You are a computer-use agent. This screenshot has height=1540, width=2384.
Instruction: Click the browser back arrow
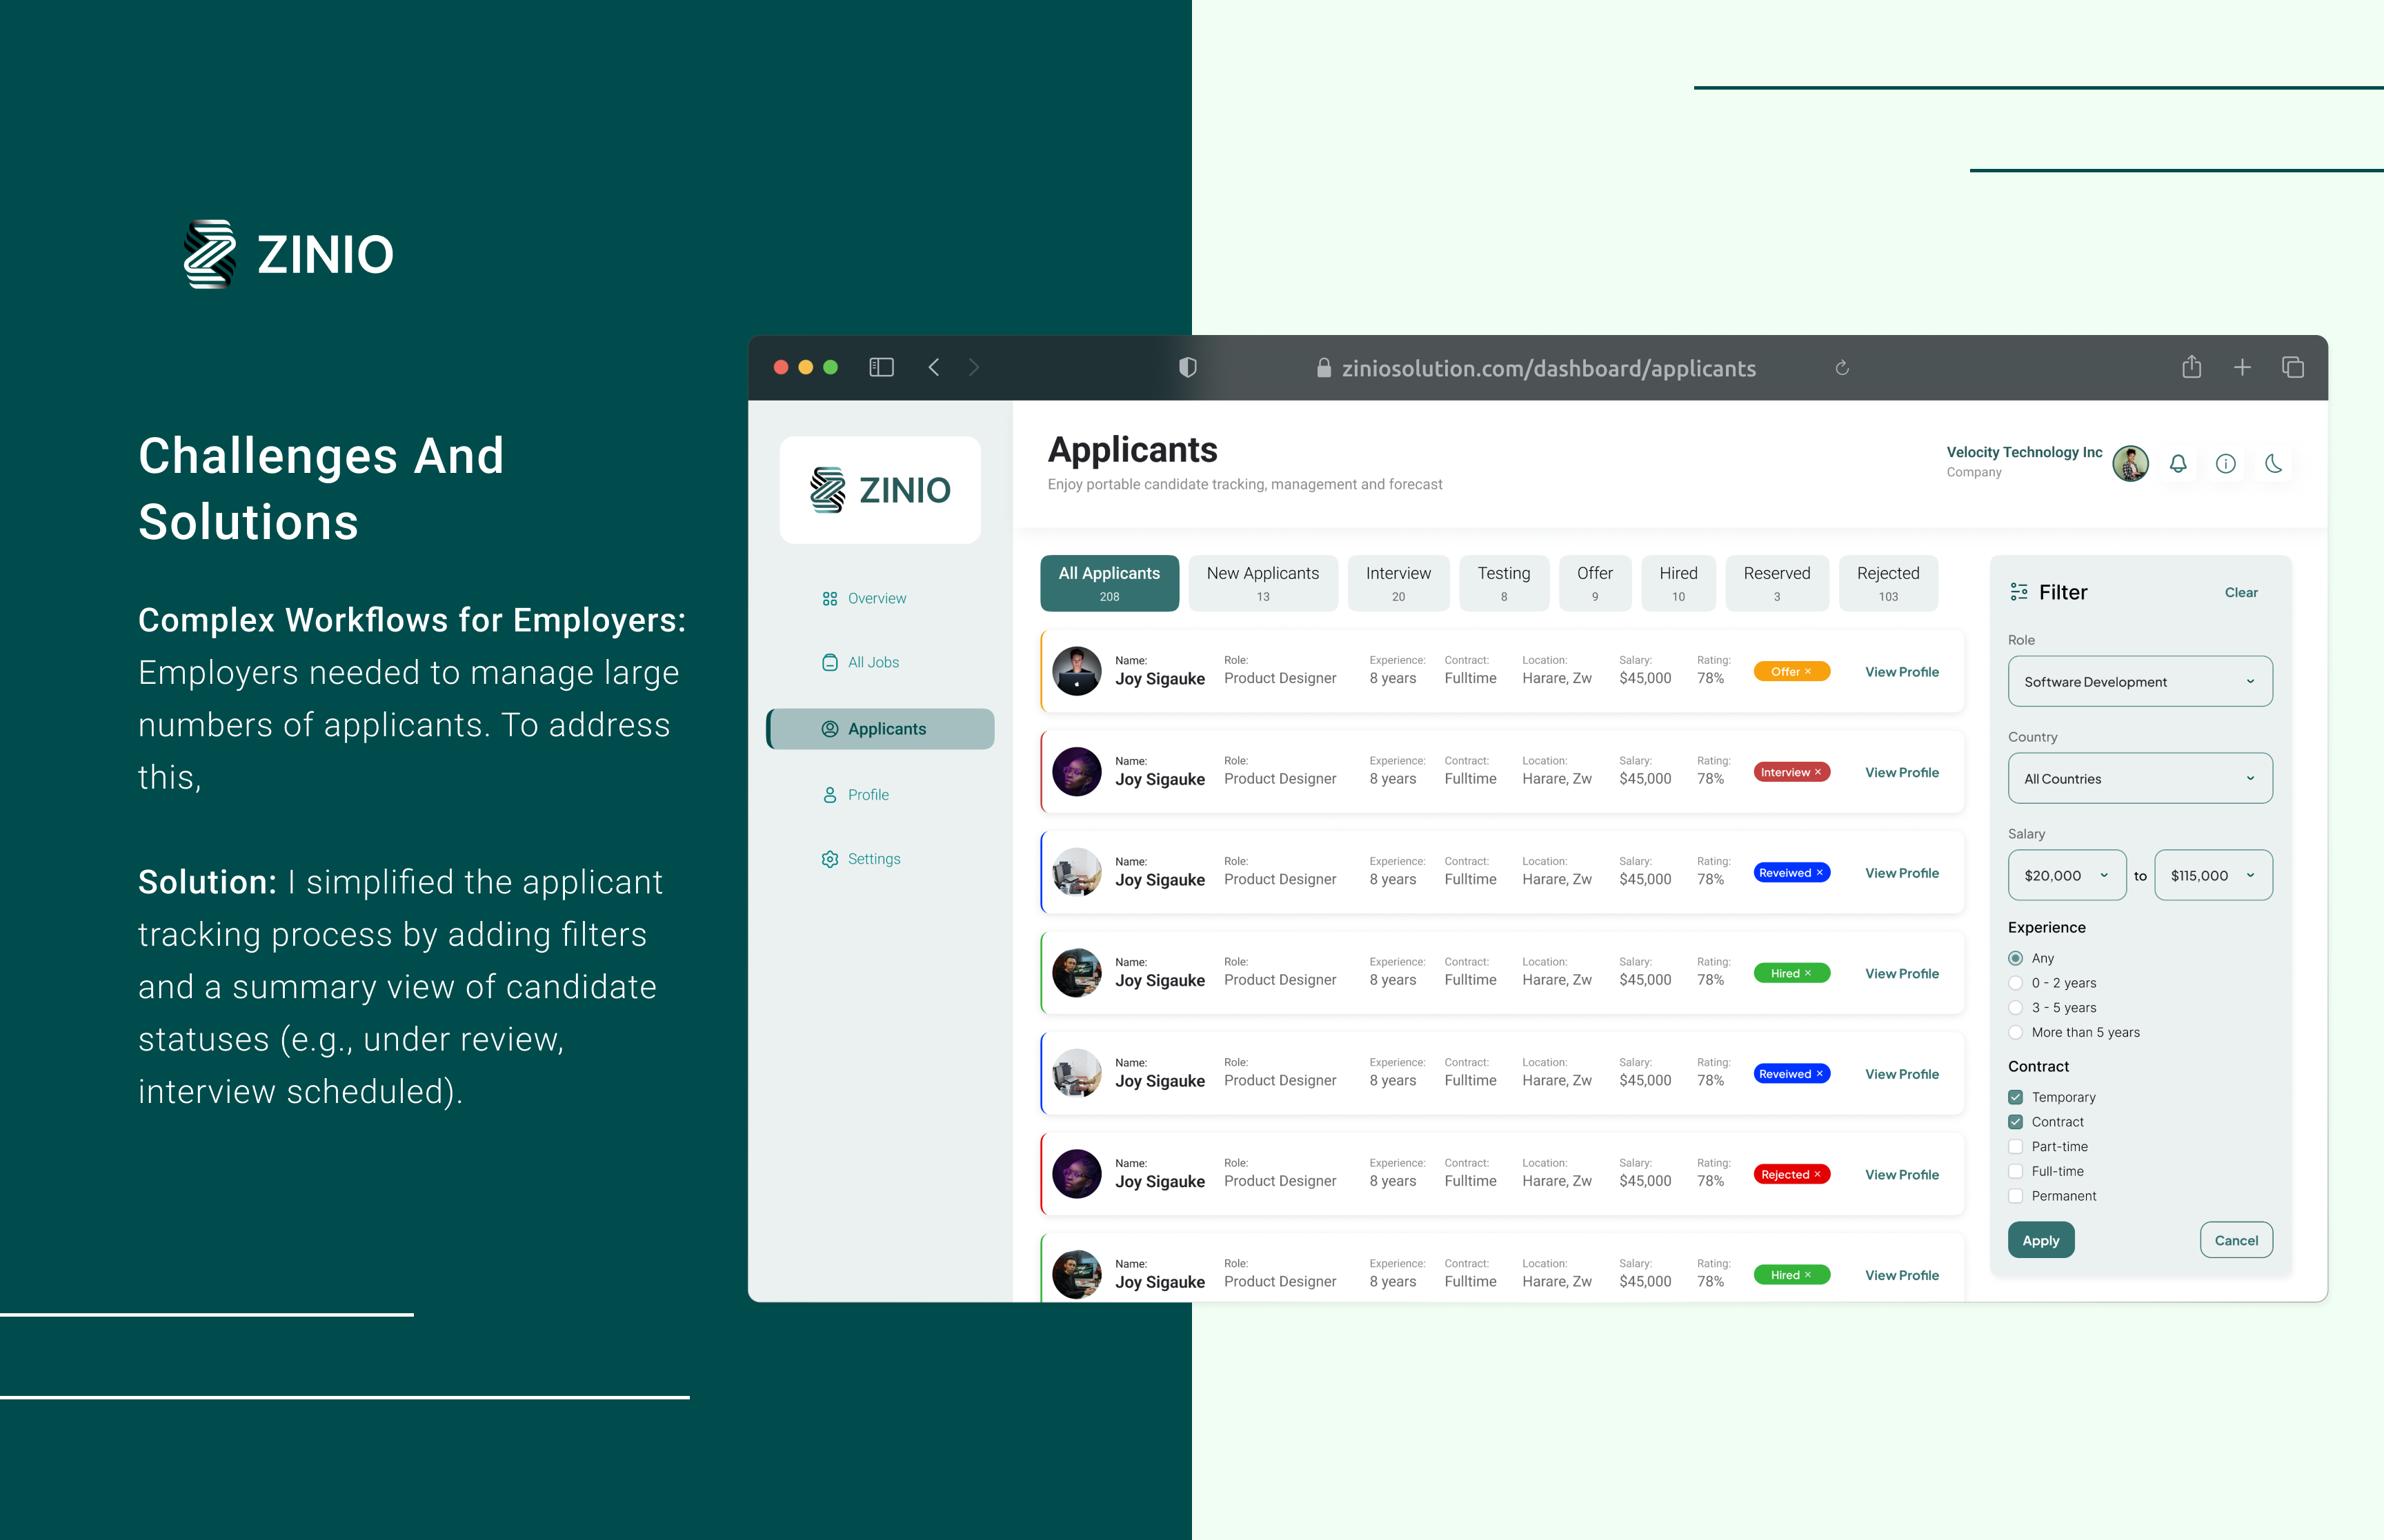(x=933, y=367)
